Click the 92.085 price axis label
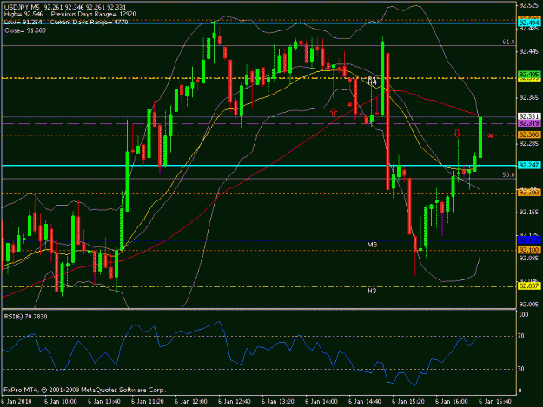The width and height of the screenshot is (543, 407). [x=529, y=258]
